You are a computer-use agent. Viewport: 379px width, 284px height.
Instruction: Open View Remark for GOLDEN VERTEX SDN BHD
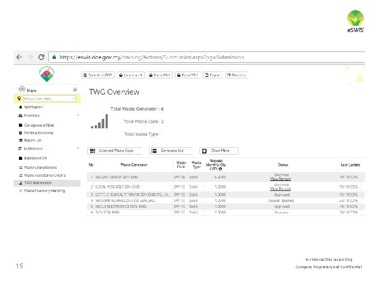pyautogui.click(x=281, y=179)
